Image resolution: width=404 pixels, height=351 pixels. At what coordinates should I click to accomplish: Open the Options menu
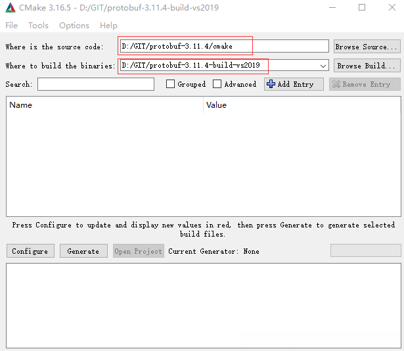pos(74,25)
